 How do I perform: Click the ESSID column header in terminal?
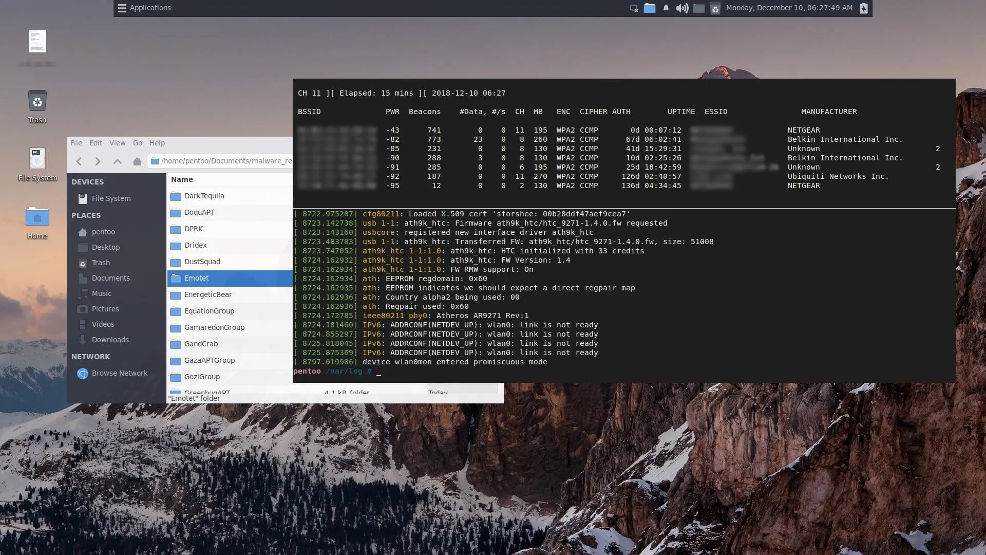pos(716,112)
